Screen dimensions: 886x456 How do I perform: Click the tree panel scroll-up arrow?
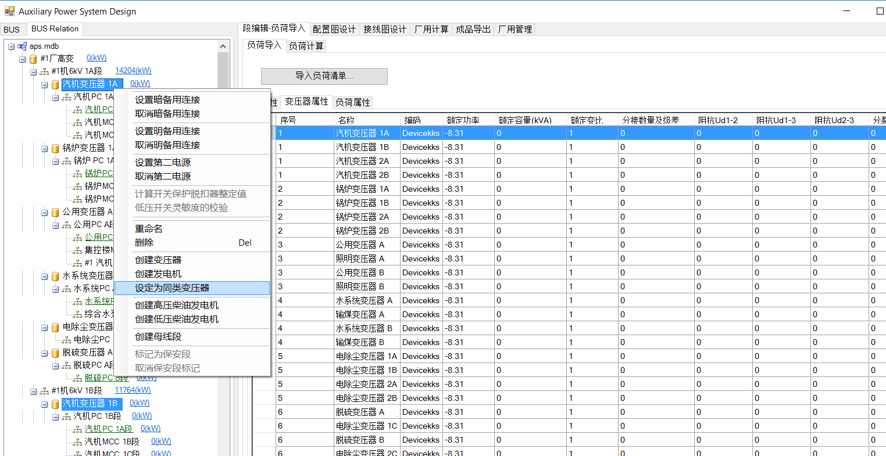click(x=223, y=46)
